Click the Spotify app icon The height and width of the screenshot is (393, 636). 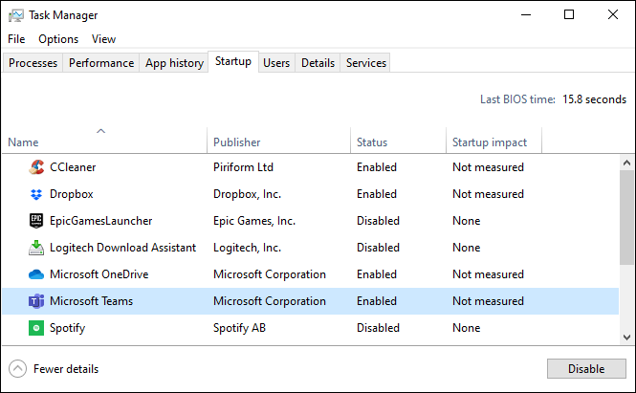[36, 328]
